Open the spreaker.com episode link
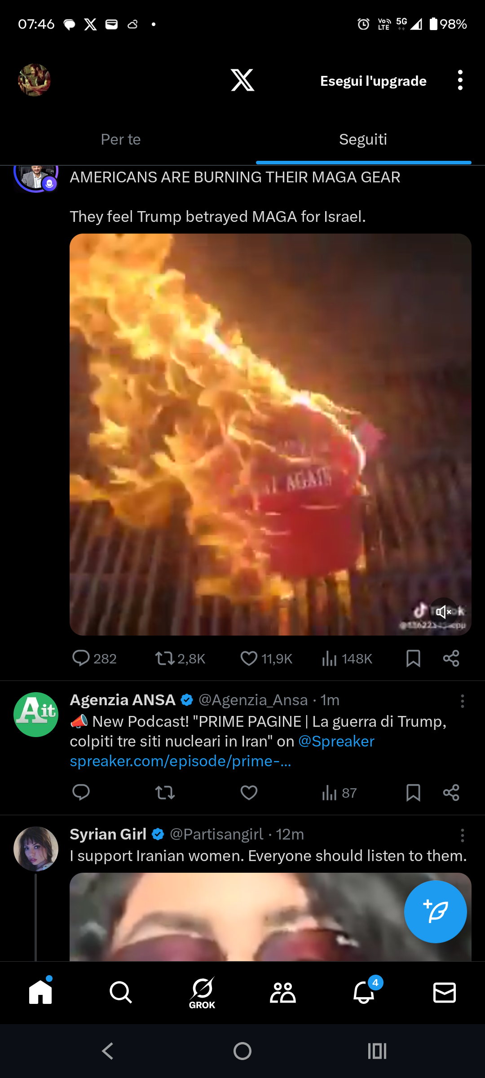 click(x=181, y=761)
